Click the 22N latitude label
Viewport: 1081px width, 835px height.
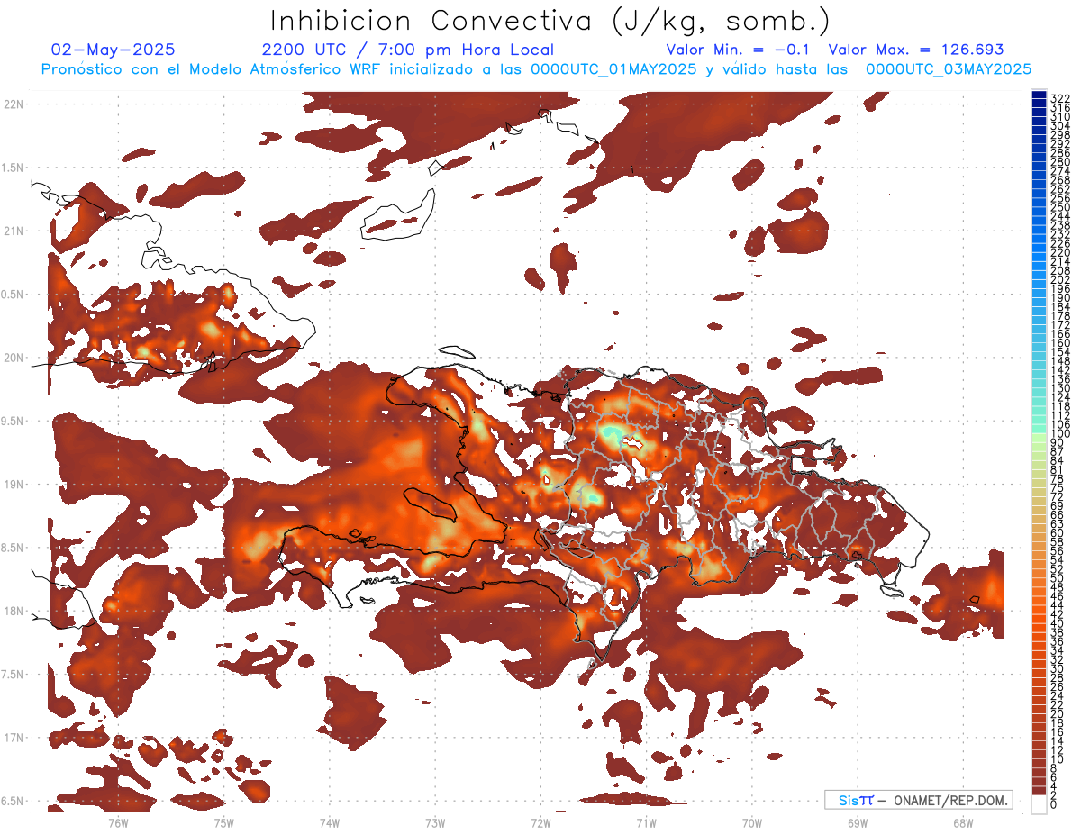tap(14, 104)
